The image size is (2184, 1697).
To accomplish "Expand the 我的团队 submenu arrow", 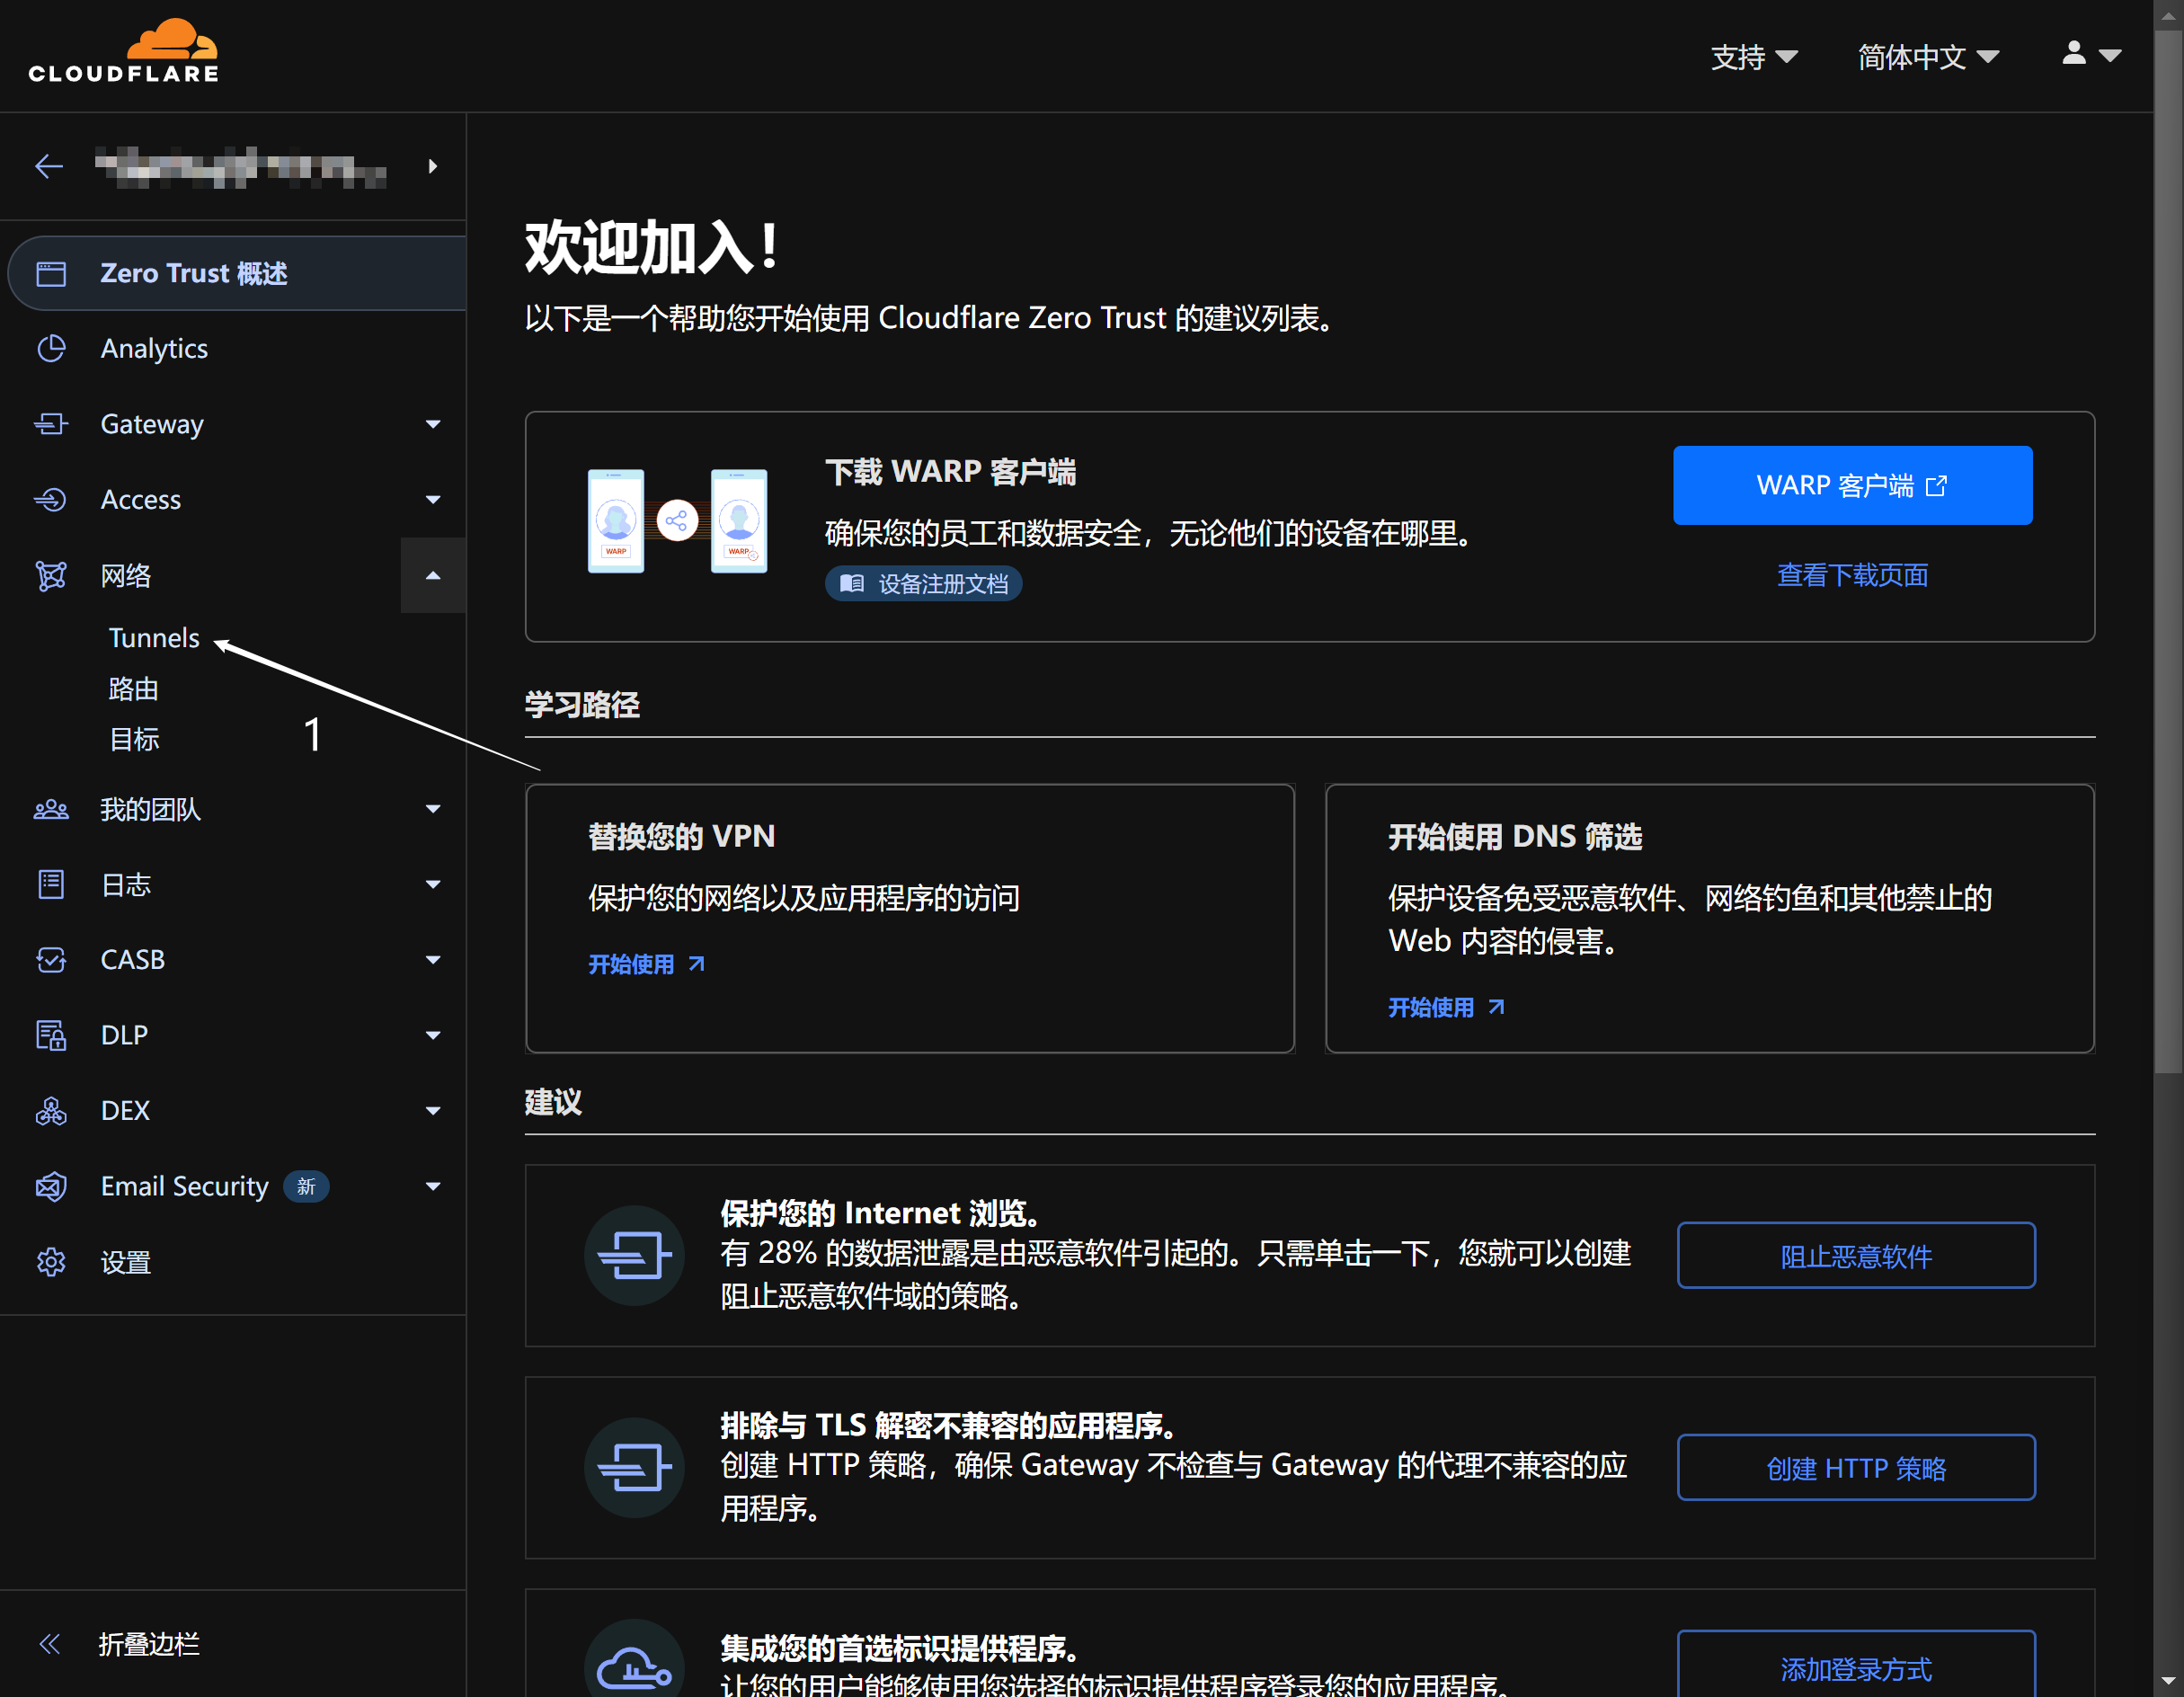I will click(x=433, y=809).
